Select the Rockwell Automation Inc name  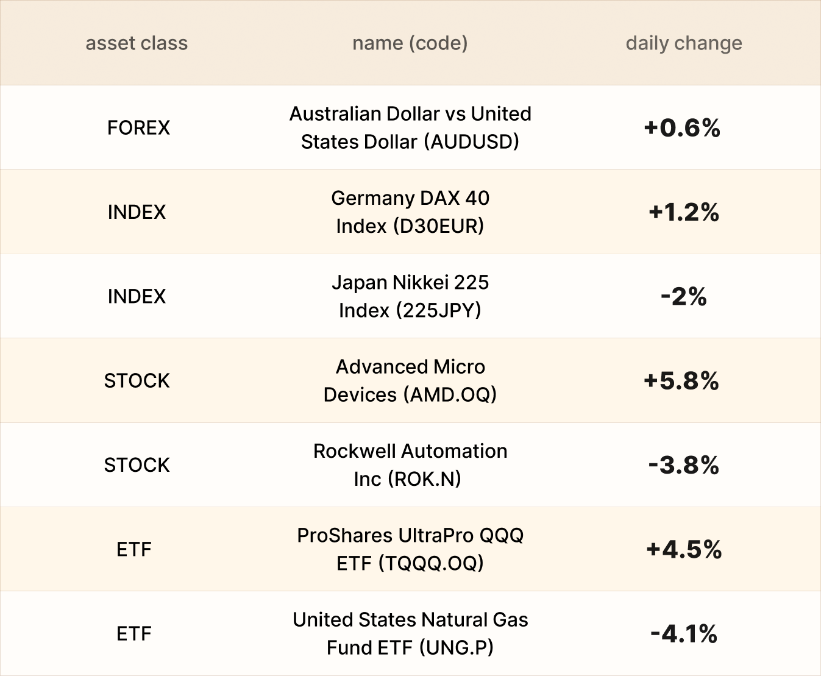click(410, 464)
